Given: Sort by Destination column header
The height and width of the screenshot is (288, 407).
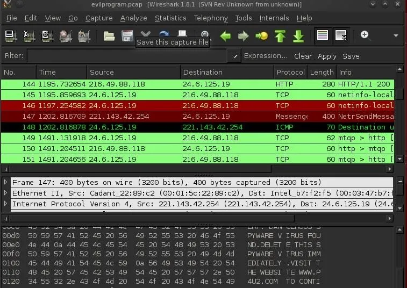Looking at the screenshot, I should point(227,72).
